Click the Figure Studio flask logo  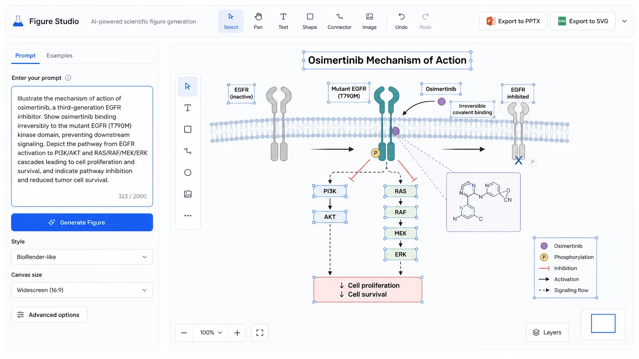point(18,21)
